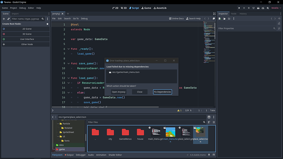Create a 3D Scene root node
The width and height of the screenshot is (283, 159).
[x=25, y=34]
